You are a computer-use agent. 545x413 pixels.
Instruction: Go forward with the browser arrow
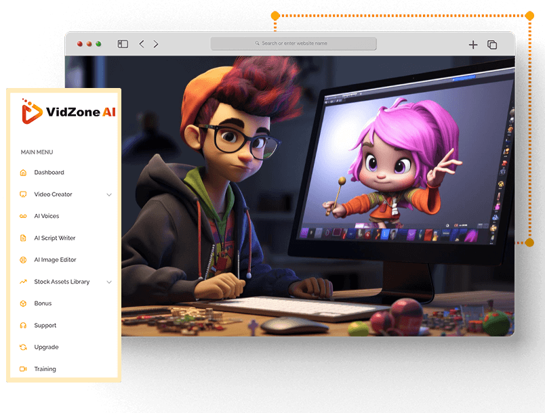coord(156,44)
